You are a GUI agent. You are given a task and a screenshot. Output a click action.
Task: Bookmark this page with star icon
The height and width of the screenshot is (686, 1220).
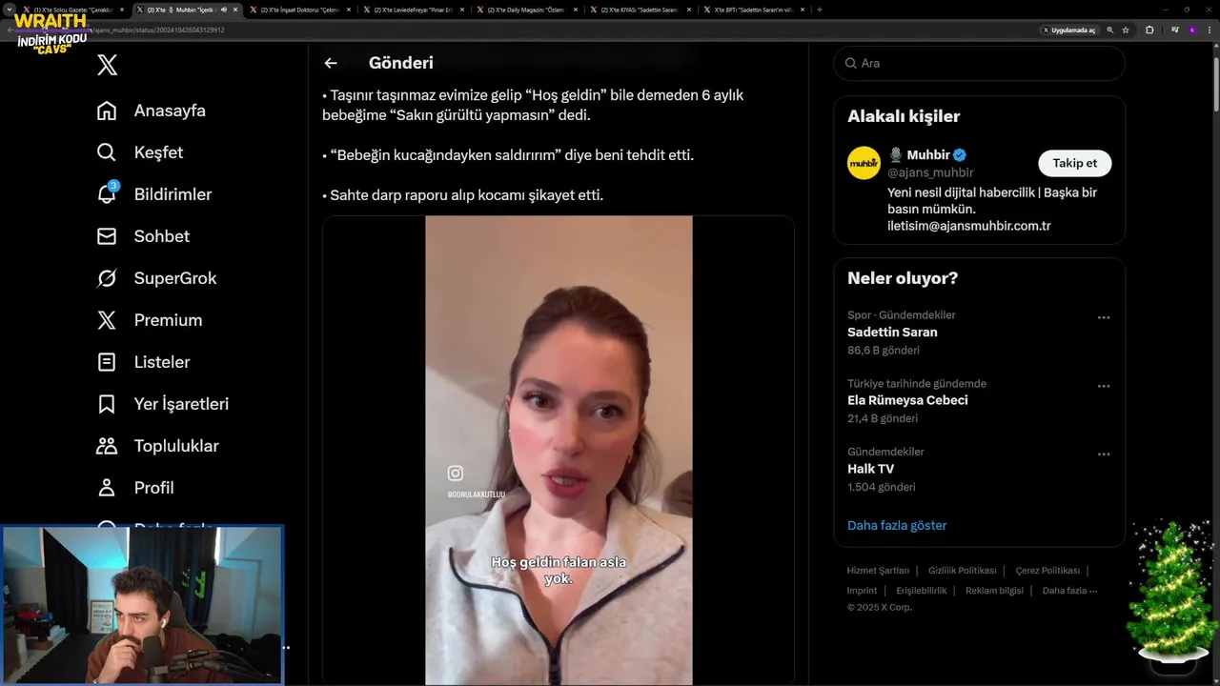1126,30
